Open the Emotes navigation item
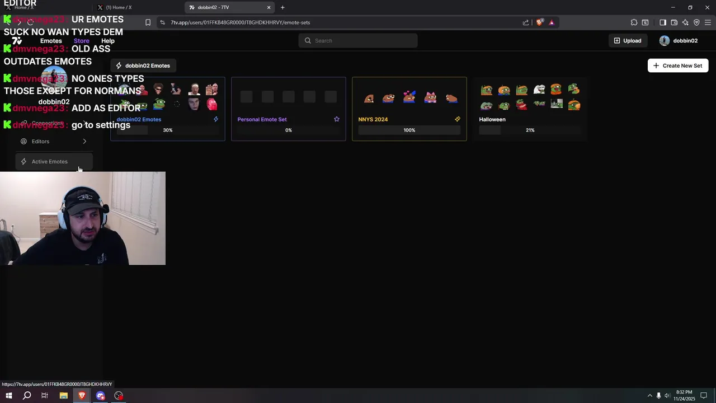Viewport: 716px width, 403px height. (x=51, y=41)
